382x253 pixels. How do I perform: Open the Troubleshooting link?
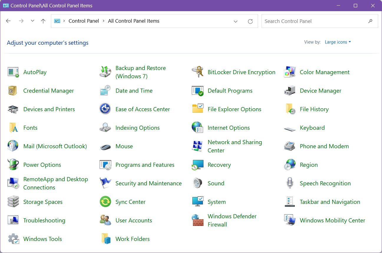(x=44, y=220)
